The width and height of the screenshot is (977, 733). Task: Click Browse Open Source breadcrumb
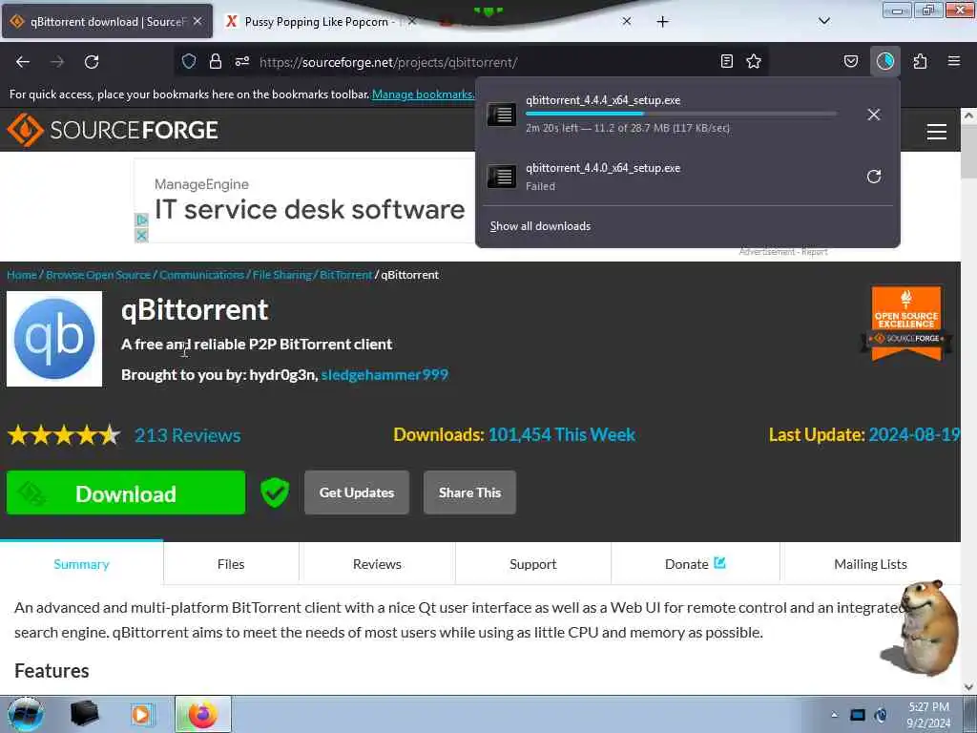[98, 275]
